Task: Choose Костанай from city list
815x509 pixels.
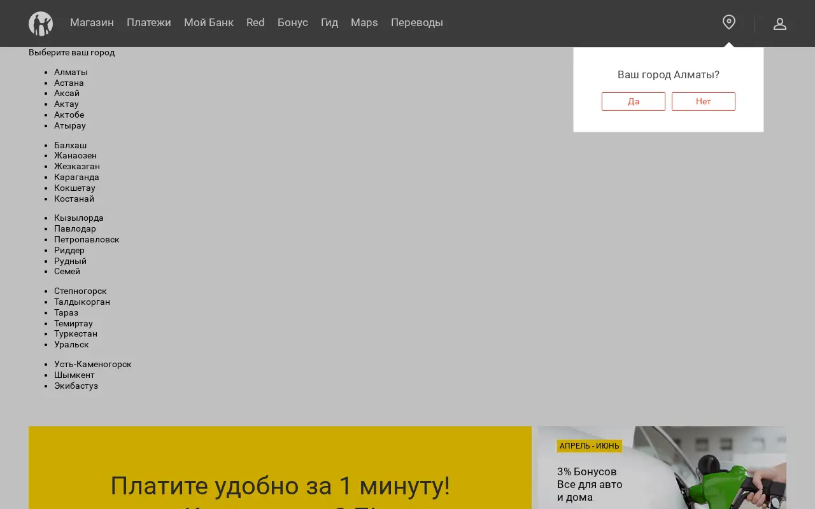Action: pyautogui.click(x=74, y=199)
